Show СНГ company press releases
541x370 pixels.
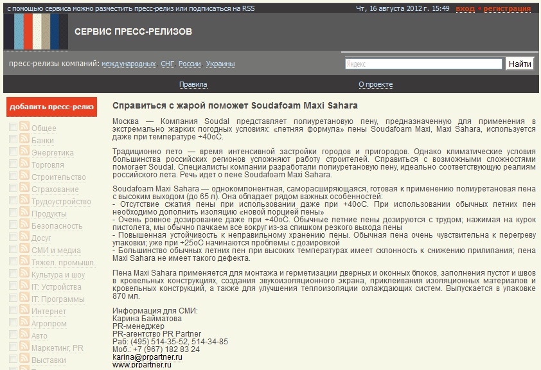point(167,64)
